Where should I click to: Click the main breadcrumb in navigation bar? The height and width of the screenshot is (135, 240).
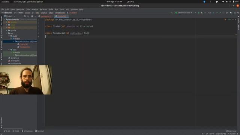[x=21, y=13]
